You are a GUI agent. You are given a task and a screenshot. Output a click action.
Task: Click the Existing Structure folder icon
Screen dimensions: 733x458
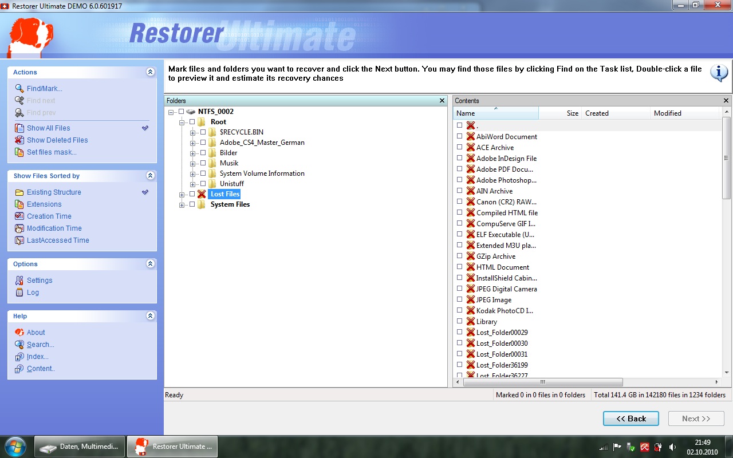pos(19,192)
